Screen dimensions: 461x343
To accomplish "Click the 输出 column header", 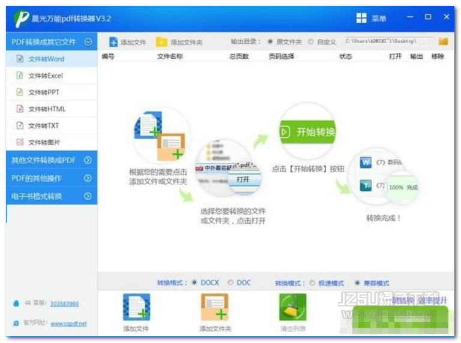I will [417, 56].
